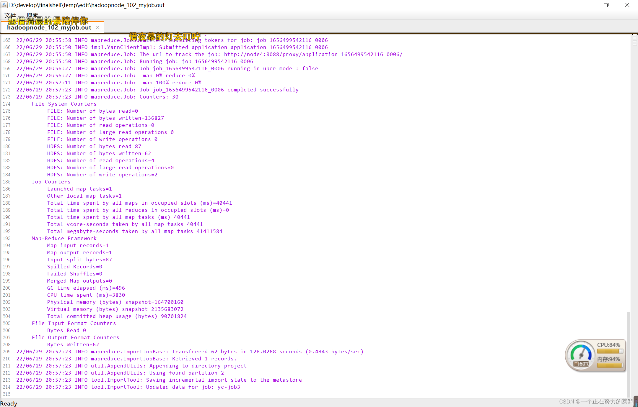Click the Java app icon in title bar
Screen dimensions: 638x407
pos(4,5)
